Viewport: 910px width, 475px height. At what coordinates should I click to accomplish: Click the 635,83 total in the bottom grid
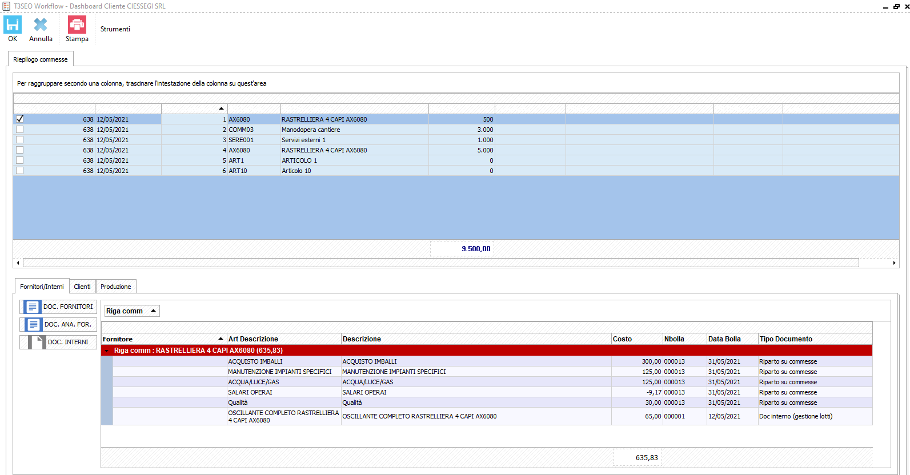click(638, 458)
